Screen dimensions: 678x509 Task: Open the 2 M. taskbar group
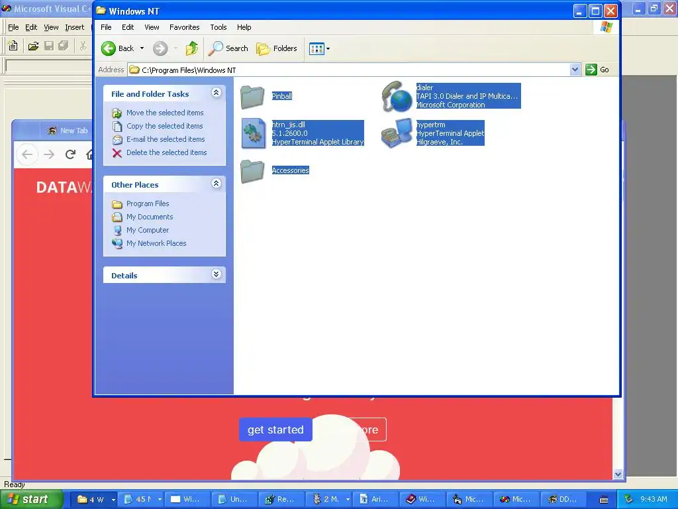pos(329,500)
